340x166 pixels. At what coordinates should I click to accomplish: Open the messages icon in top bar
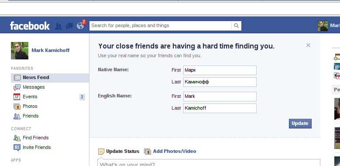pos(69,26)
